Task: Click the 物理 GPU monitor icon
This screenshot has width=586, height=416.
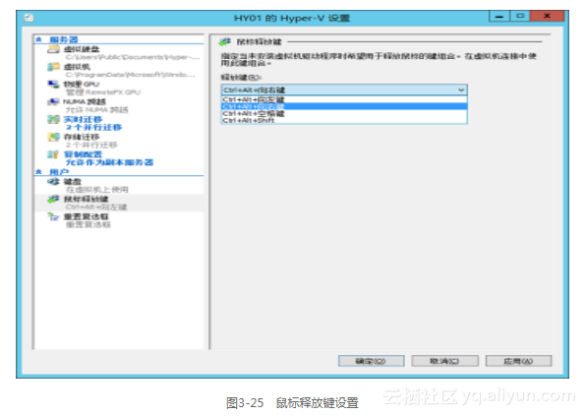Action: tap(53, 85)
